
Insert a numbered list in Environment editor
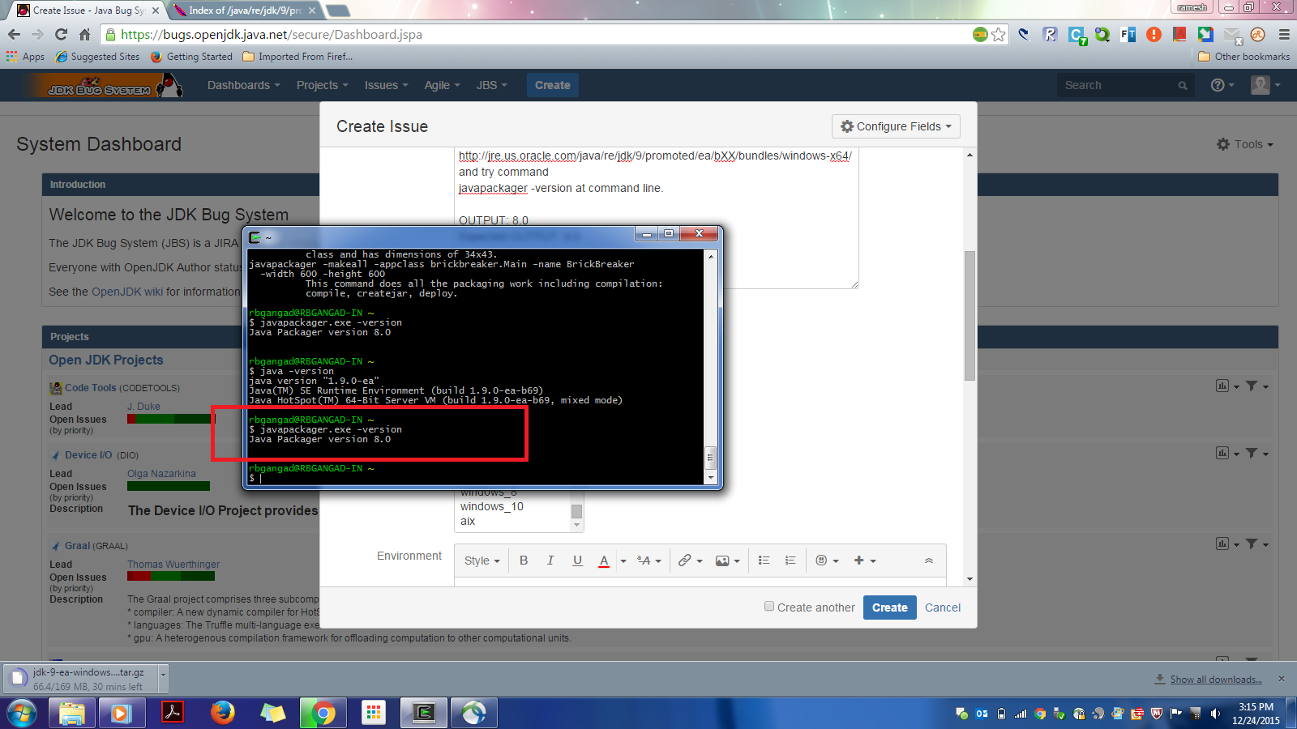(790, 561)
